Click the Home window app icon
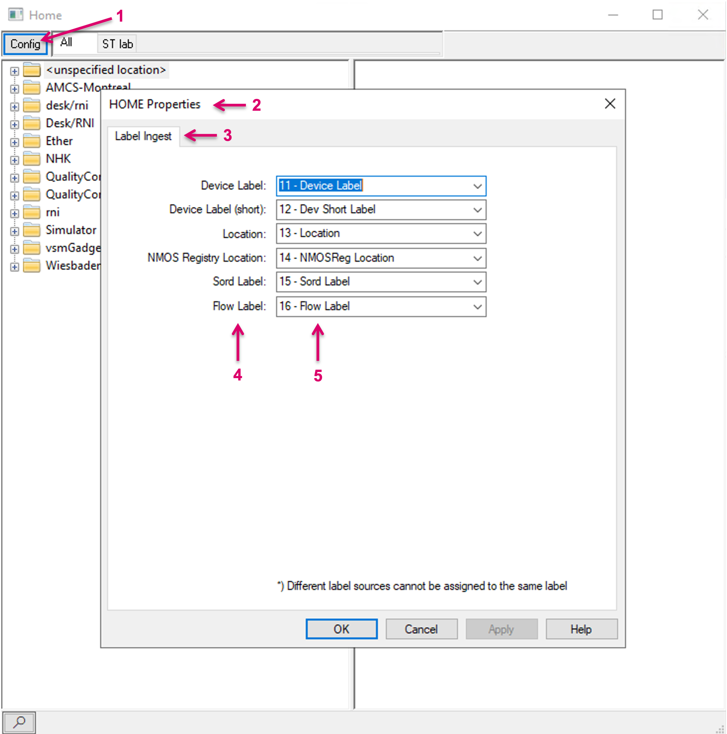This screenshot has height=734, width=727. pyautogui.click(x=16, y=15)
